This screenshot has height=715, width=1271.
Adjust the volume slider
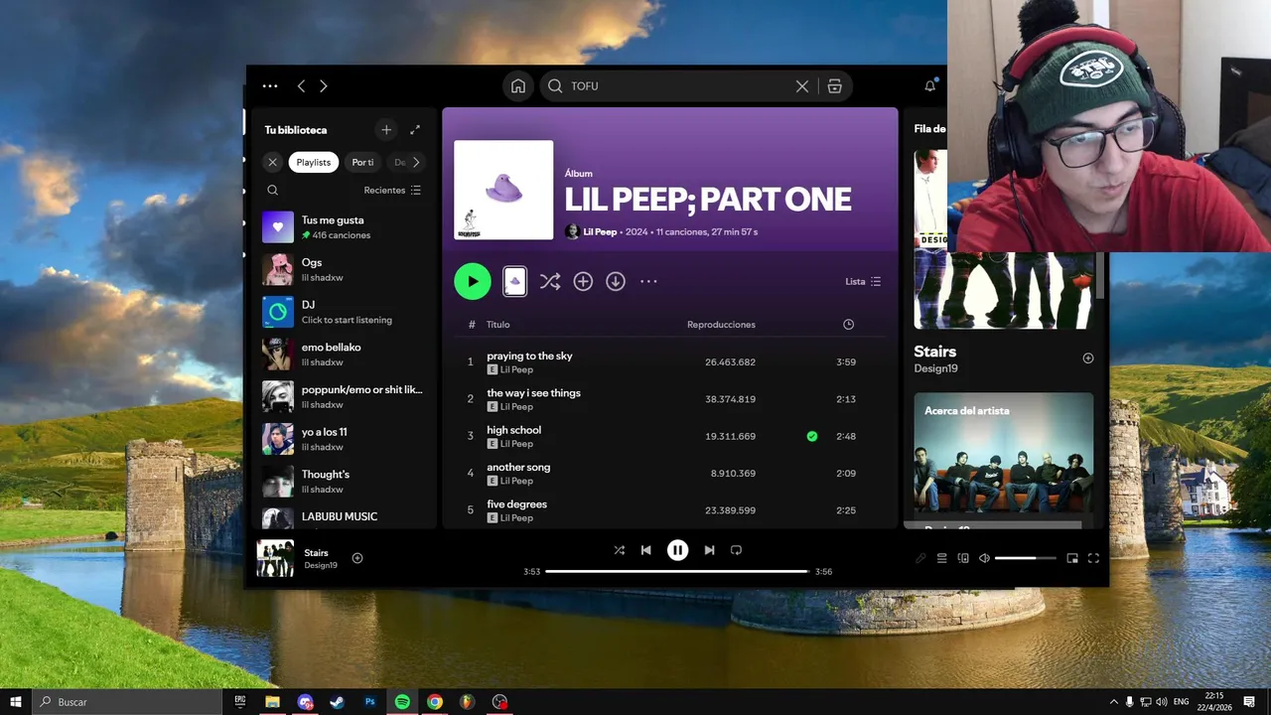coord(1027,558)
